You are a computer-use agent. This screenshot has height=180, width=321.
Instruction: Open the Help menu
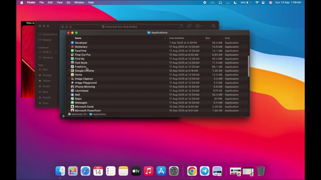click(91, 2)
